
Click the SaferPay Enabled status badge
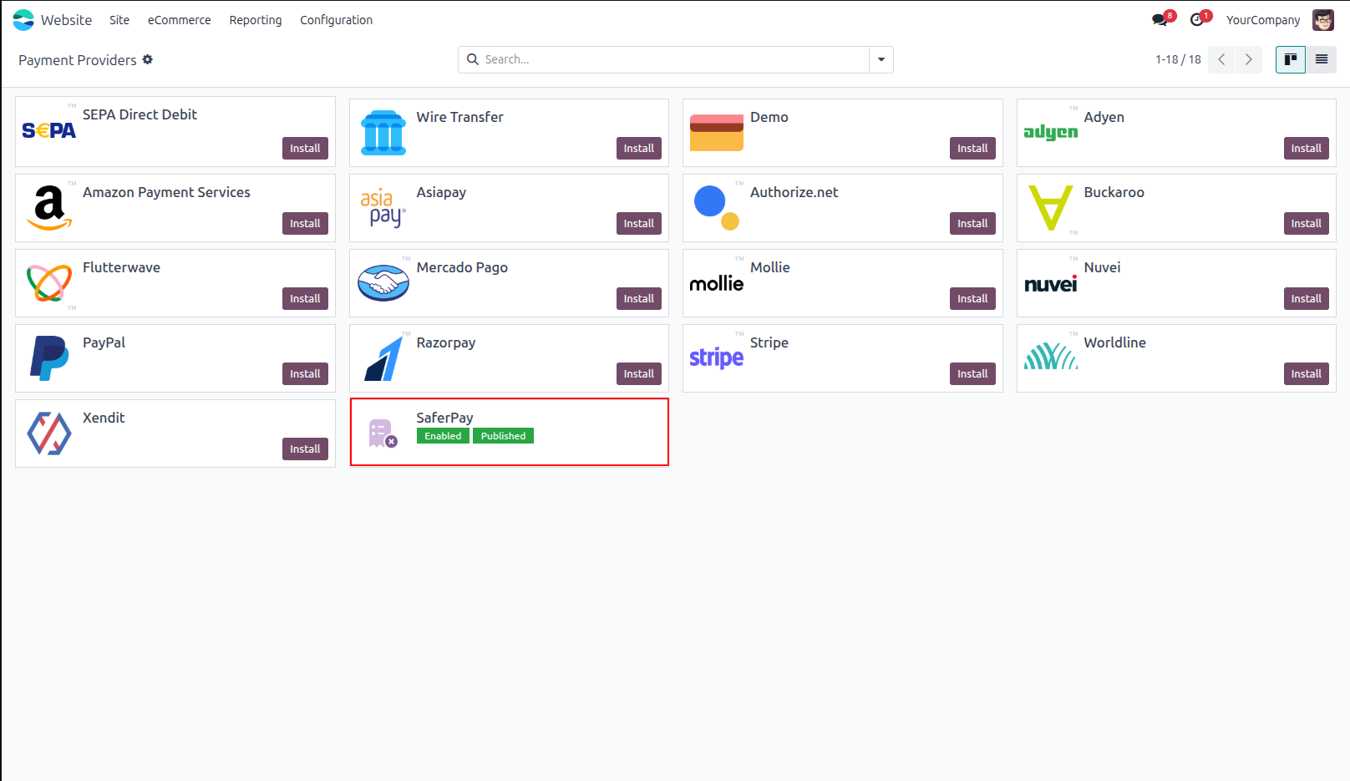[443, 436]
